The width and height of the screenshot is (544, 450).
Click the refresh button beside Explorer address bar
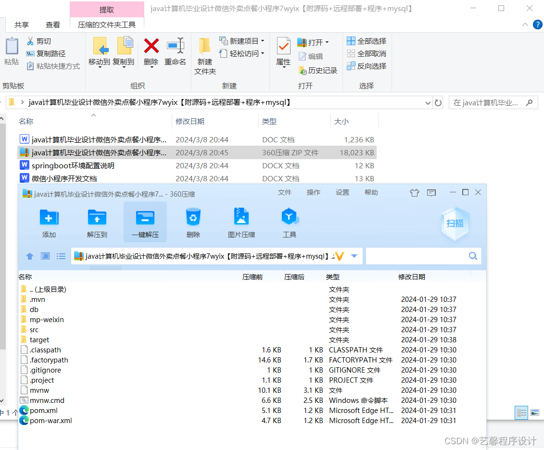pos(438,102)
